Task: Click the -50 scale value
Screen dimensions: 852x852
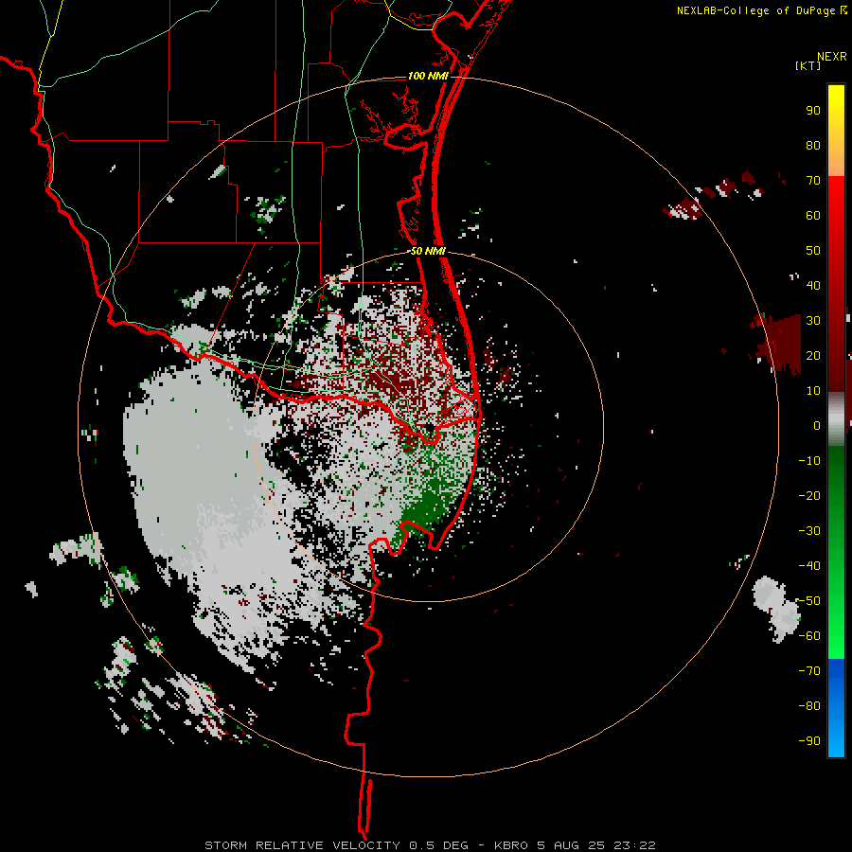Action: tap(809, 601)
